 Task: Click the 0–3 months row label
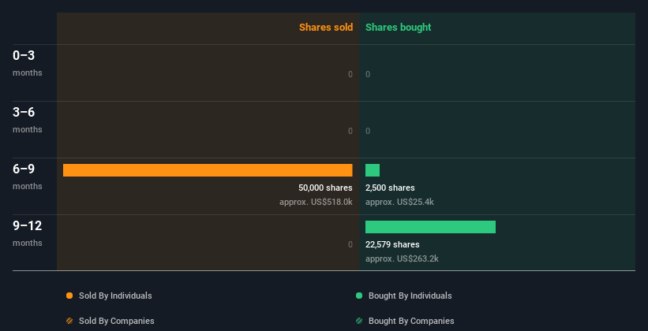pos(28,63)
